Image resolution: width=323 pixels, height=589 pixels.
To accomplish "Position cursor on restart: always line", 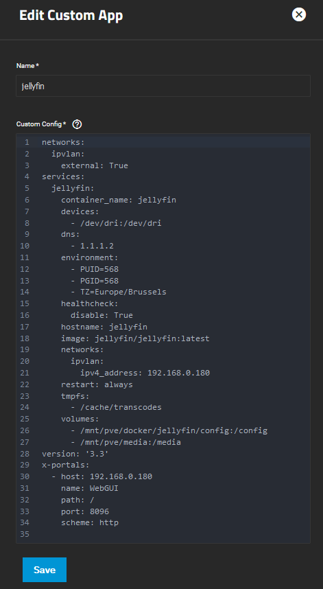I will 97,384.
